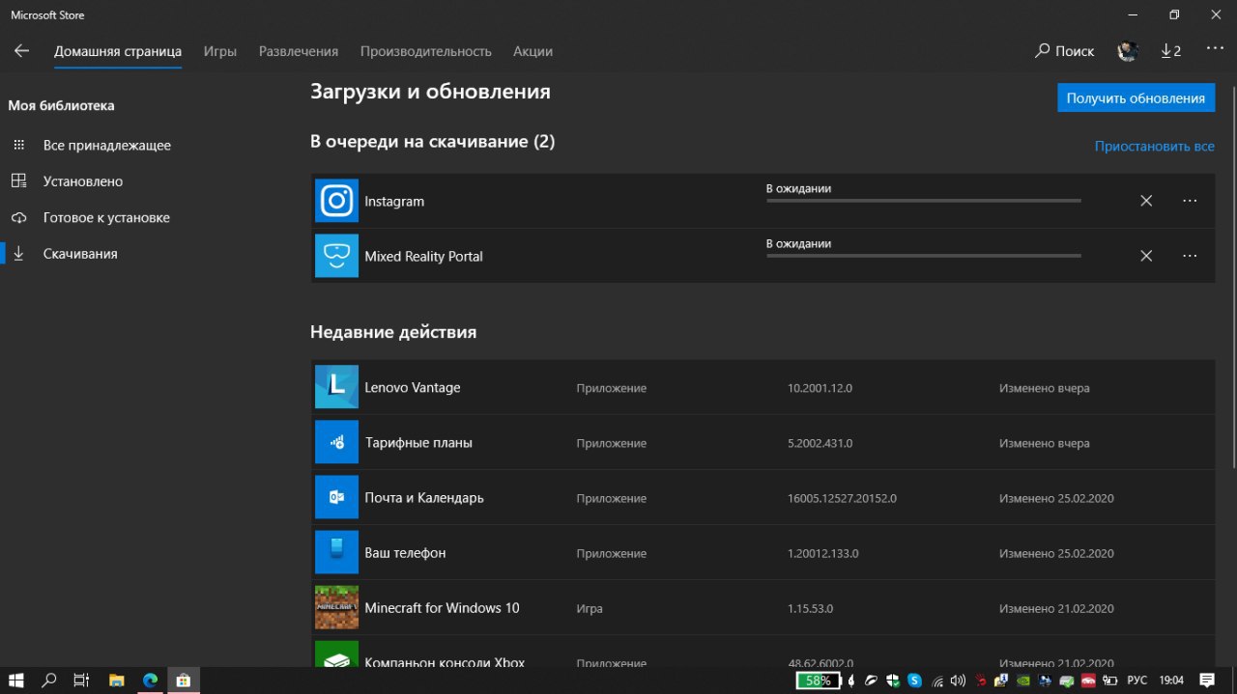Screen dimensions: 1237x694
Task: Select Готовое к установке in the library
Action: [106, 217]
